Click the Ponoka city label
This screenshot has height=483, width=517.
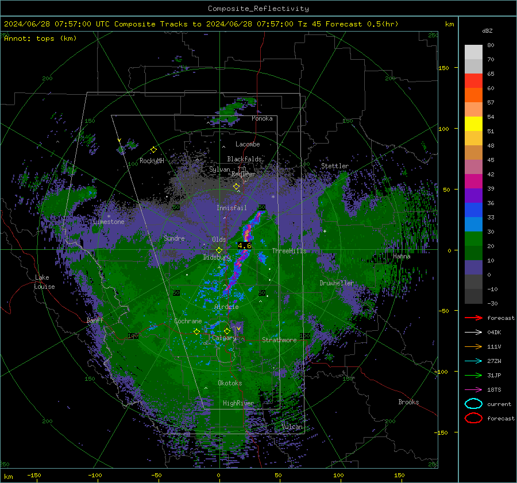tap(262, 118)
